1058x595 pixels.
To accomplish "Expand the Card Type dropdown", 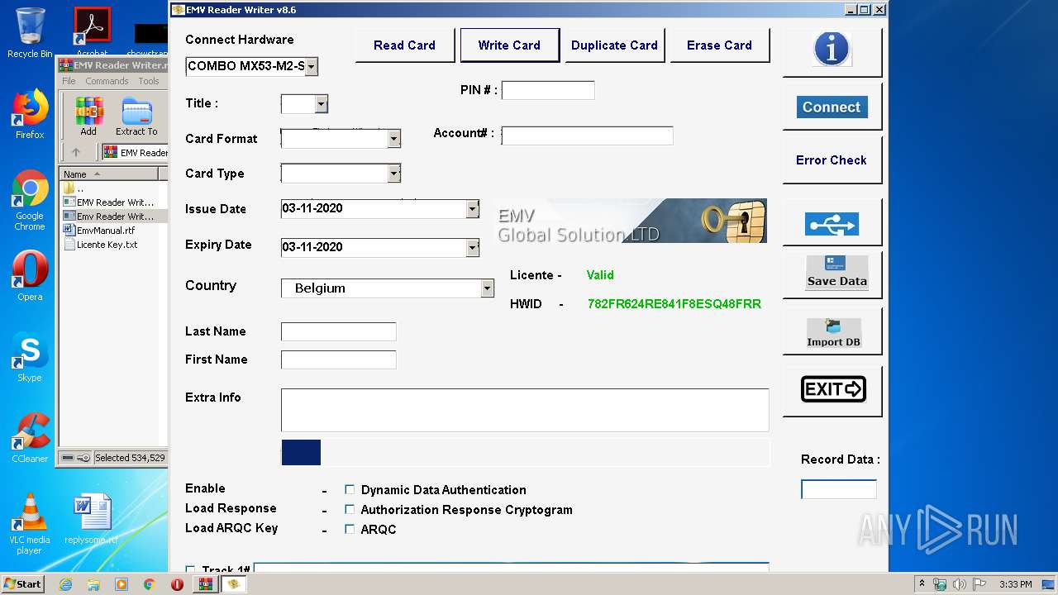I will click(394, 174).
